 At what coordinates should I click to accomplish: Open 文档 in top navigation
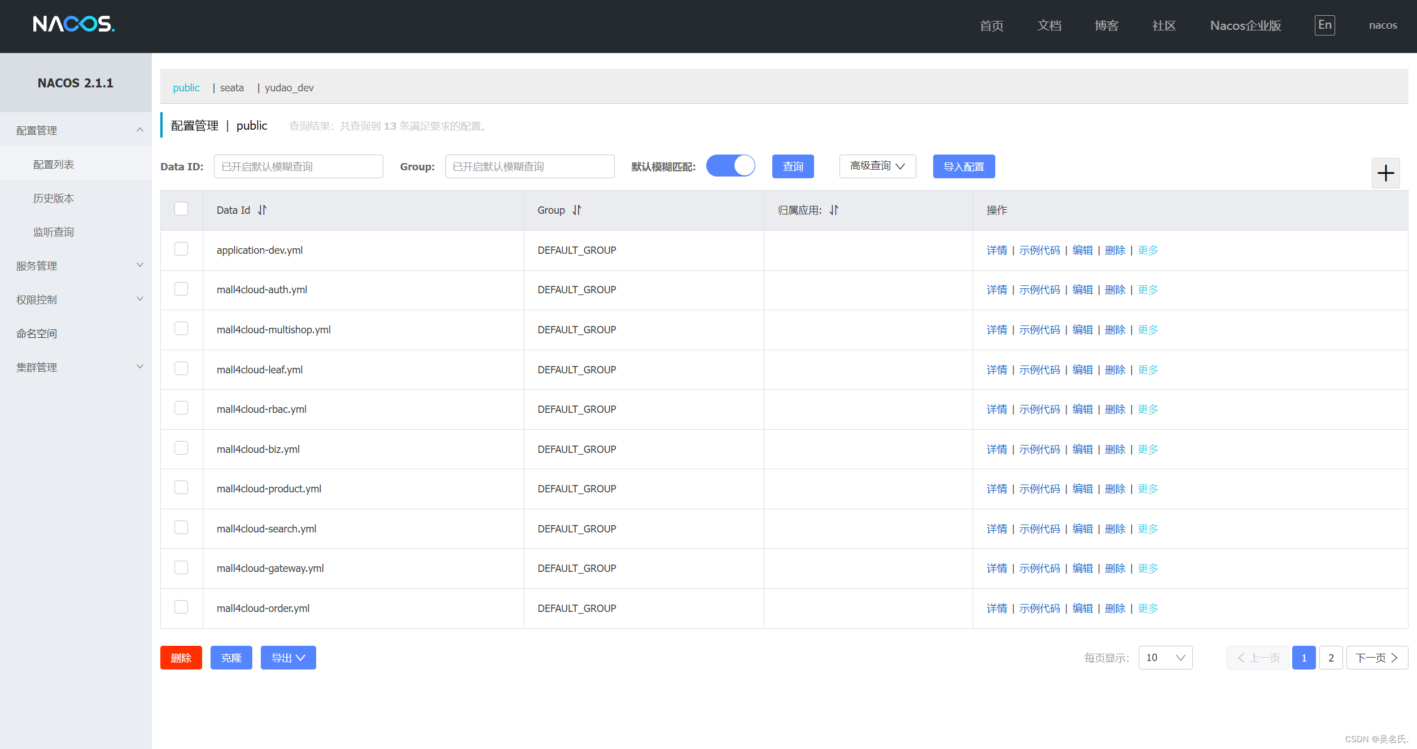[1049, 25]
